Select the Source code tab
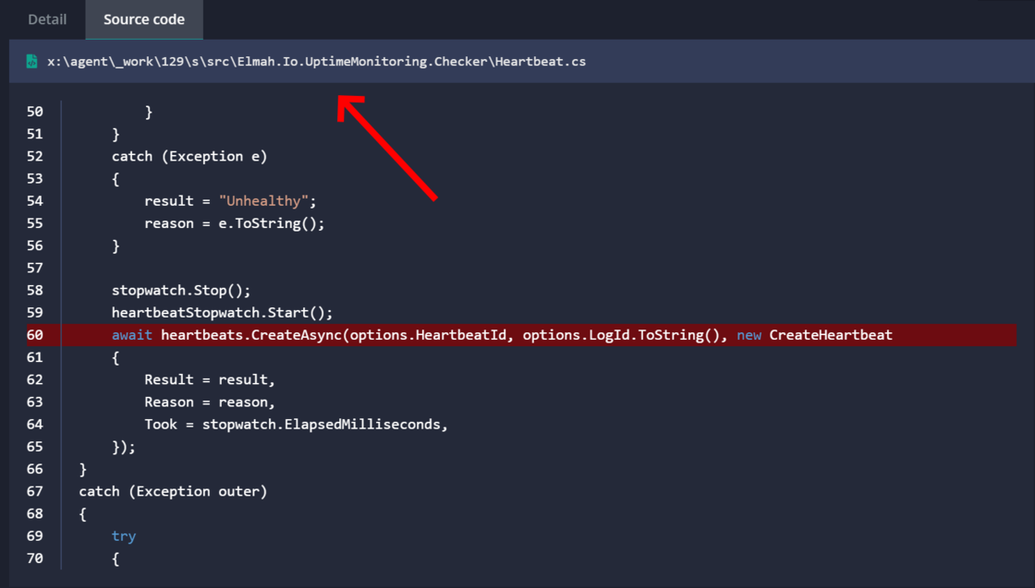Viewport: 1035px width, 588px height. 144,19
